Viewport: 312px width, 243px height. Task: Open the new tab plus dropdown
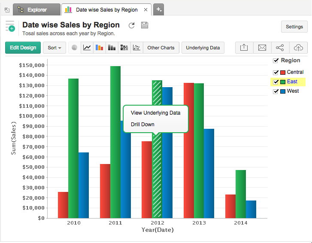click(158, 9)
